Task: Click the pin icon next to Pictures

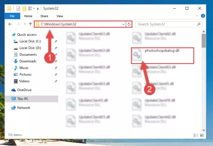Action: (x=56, y=75)
